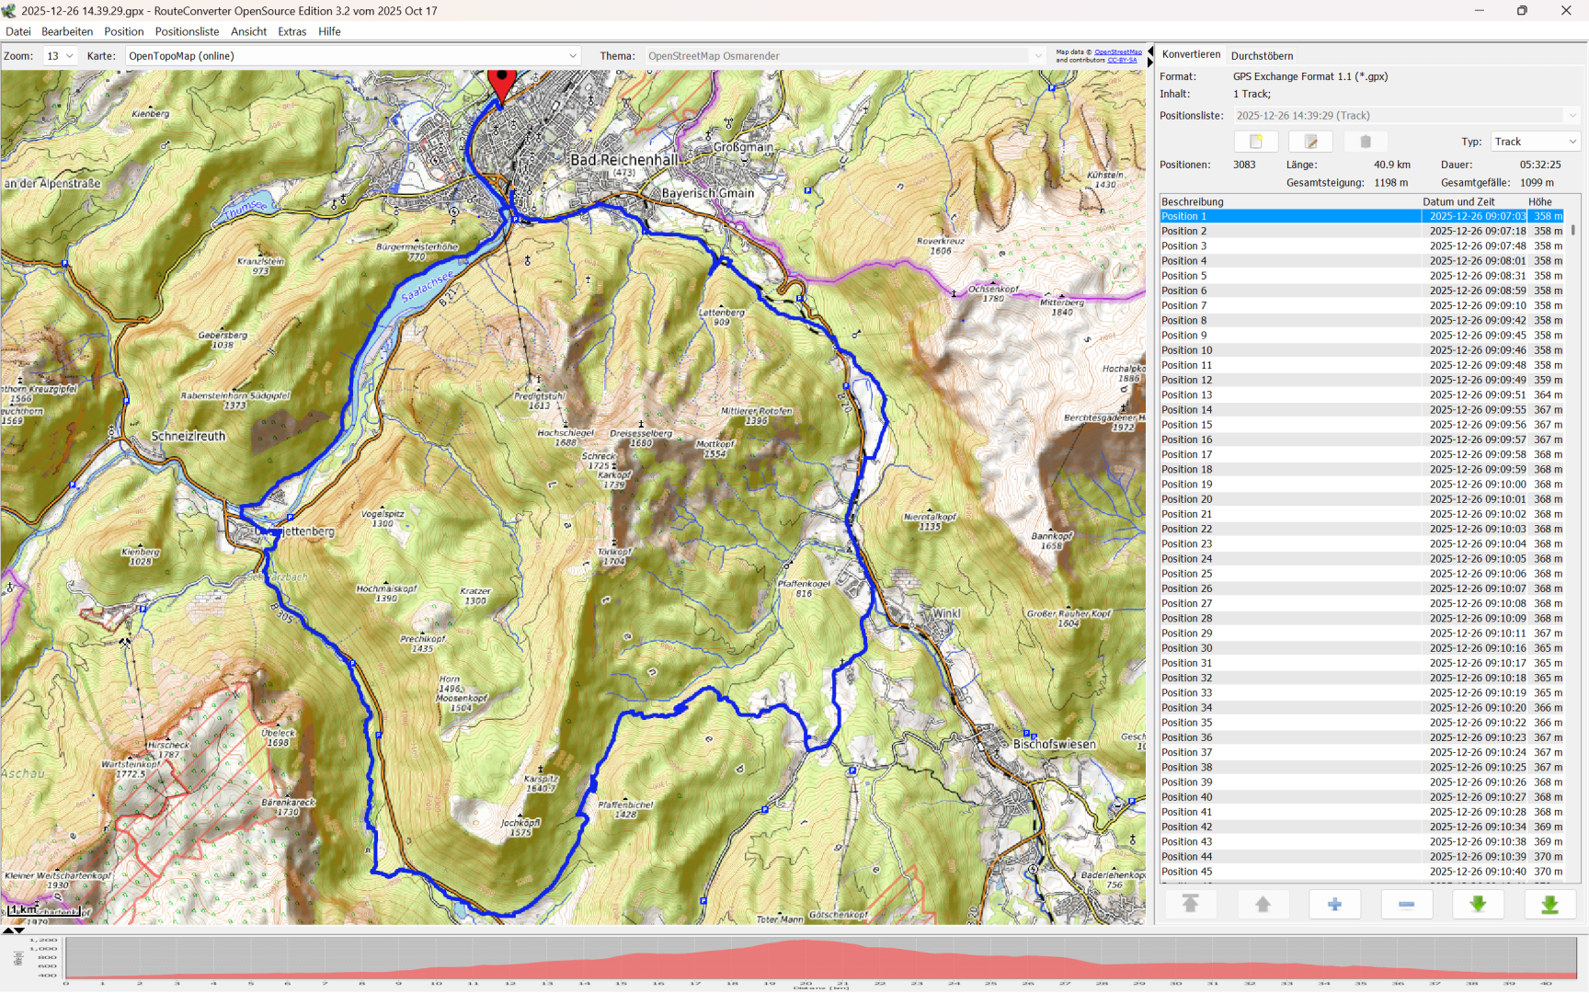
Task: Open the Zoom level dropdown
Action: [60, 56]
